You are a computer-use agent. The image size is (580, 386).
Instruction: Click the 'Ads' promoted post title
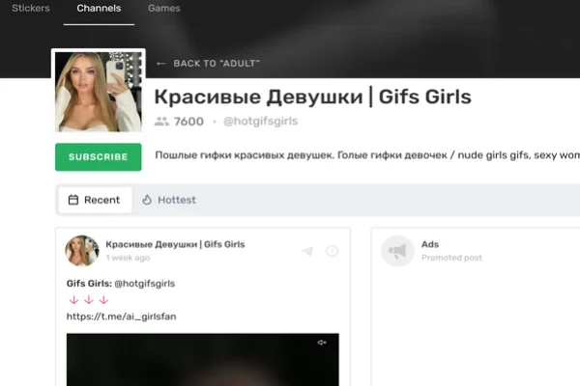[430, 244]
